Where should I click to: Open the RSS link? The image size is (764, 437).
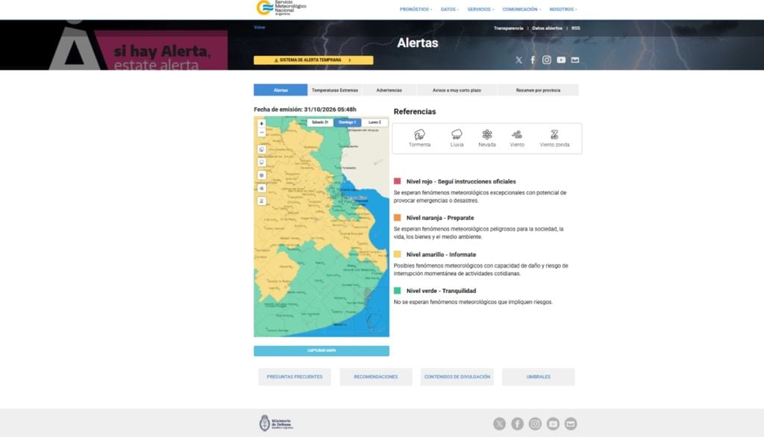(575, 28)
